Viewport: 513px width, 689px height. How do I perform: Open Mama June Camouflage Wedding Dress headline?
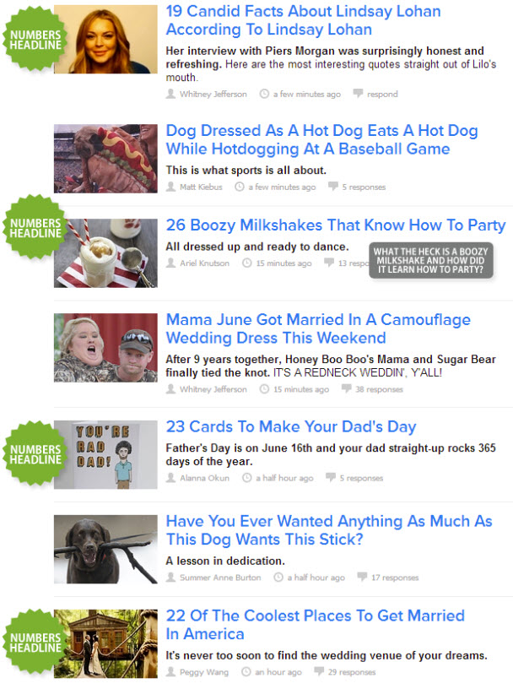click(318, 328)
